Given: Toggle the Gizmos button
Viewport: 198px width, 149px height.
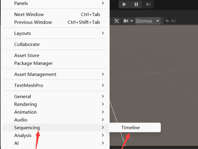Looking at the screenshot, I should [x=144, y=21].
